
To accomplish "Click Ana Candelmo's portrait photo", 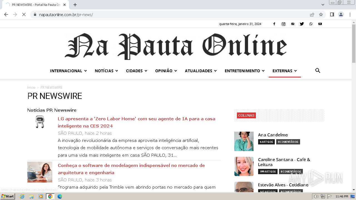I will (244, 141).
